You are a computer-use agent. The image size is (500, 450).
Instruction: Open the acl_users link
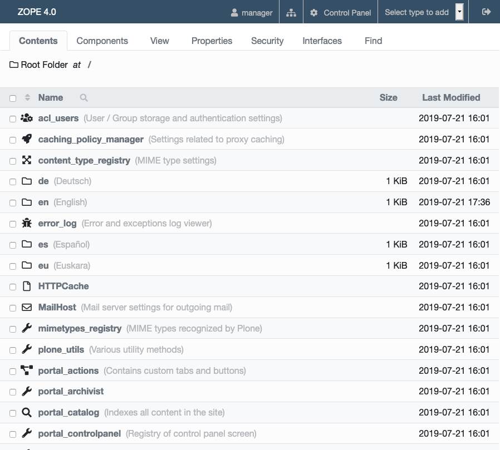tap(58, 118)
